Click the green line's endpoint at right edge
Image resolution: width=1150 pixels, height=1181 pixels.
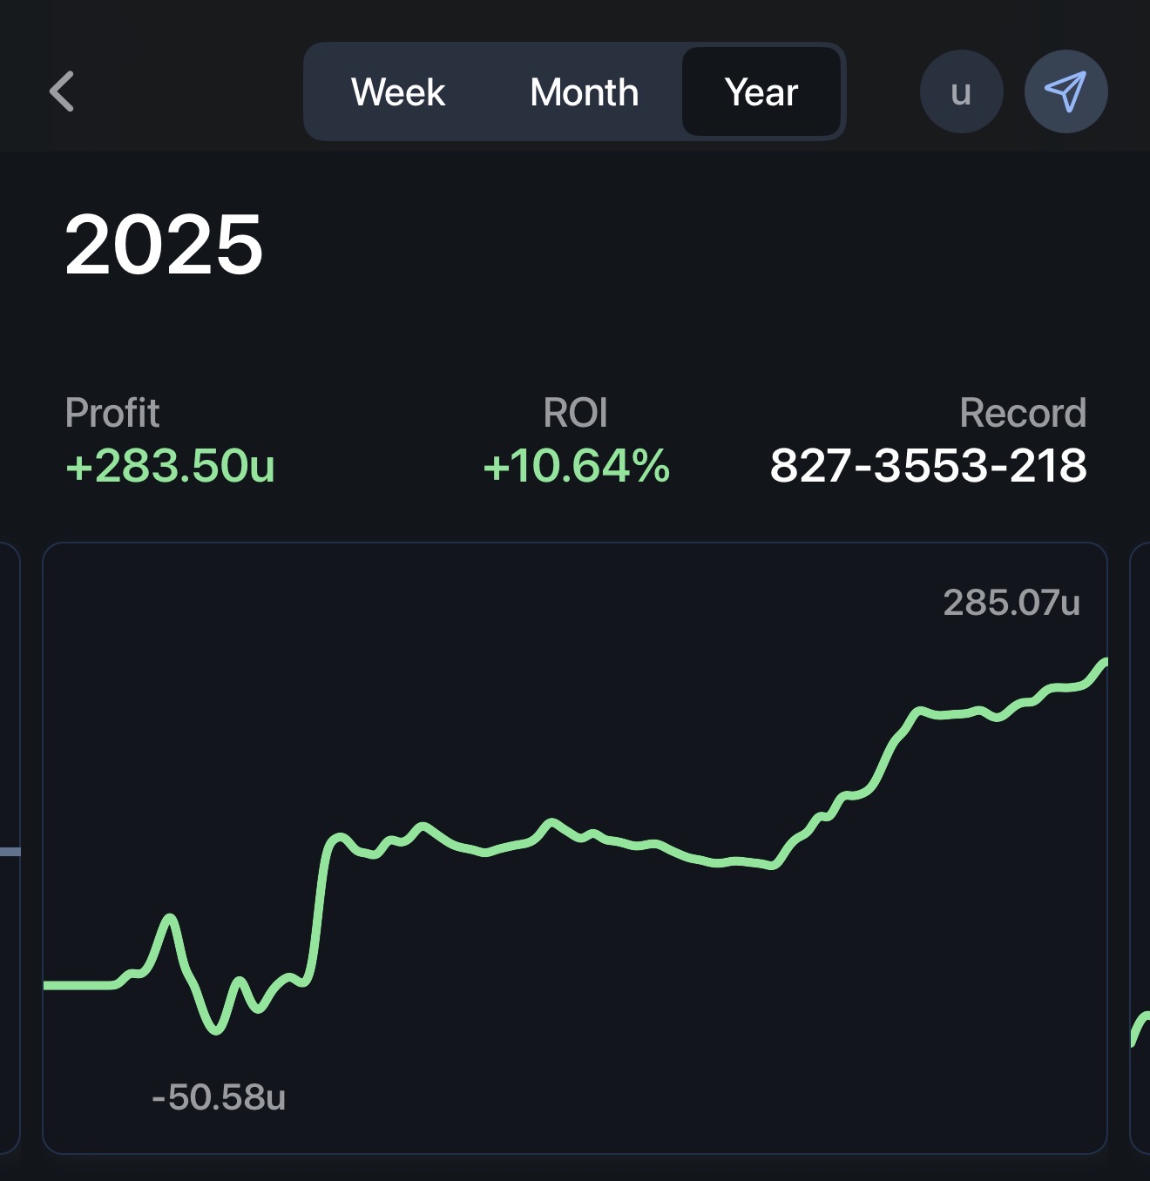click(x=1102, y=664)
